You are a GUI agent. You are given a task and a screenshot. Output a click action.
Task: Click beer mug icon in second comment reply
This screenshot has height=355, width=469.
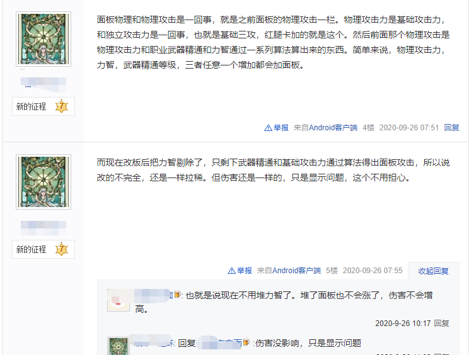click(246, 342)
